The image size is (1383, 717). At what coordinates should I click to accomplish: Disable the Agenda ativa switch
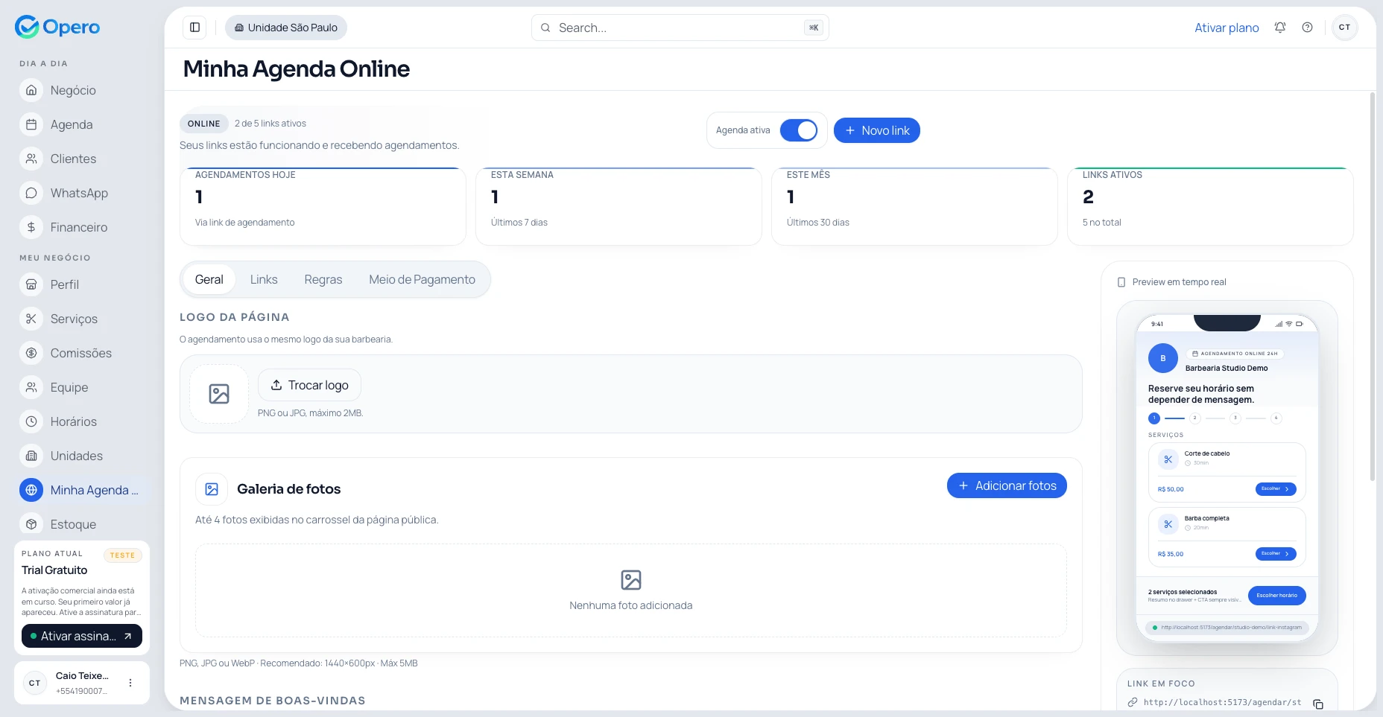[798, 130]
